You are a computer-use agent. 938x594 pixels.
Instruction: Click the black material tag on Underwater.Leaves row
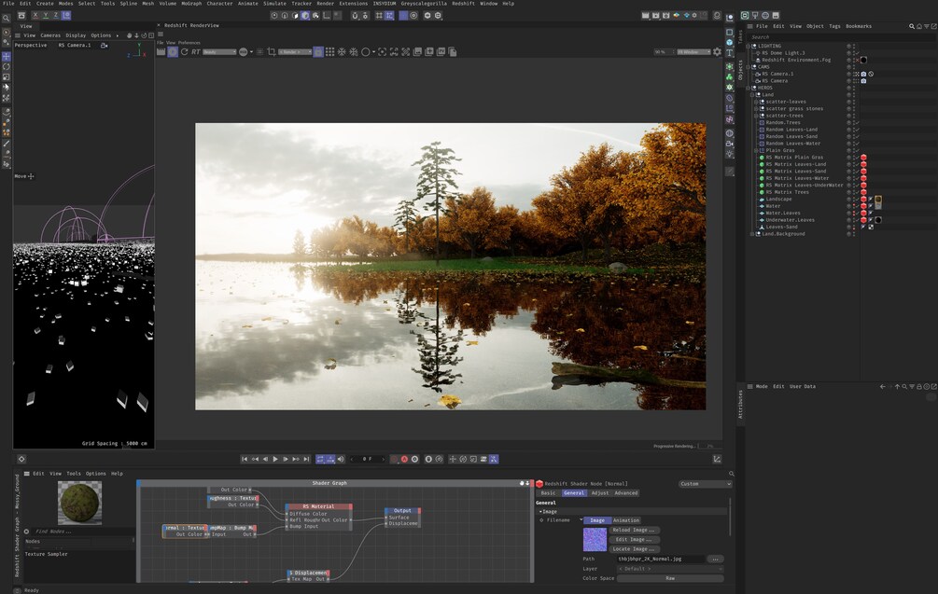tap(878, 220)
